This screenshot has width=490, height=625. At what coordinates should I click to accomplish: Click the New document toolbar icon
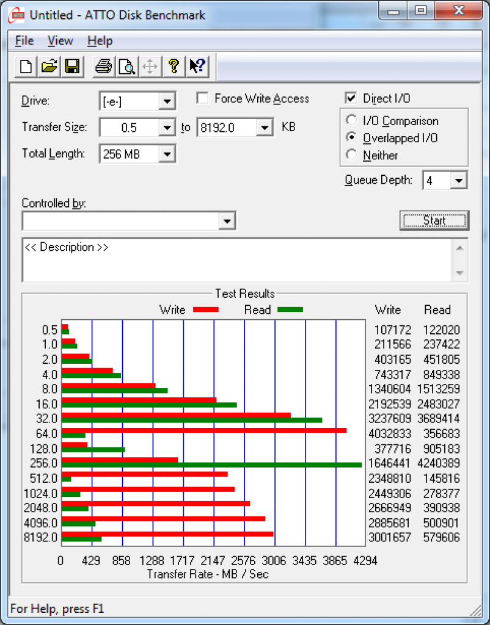coord(26,66)
